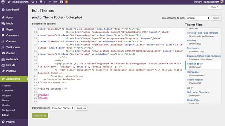Click the </html> tag on line 48
This screenshot has width=225, height=126.
pos(43,98)
